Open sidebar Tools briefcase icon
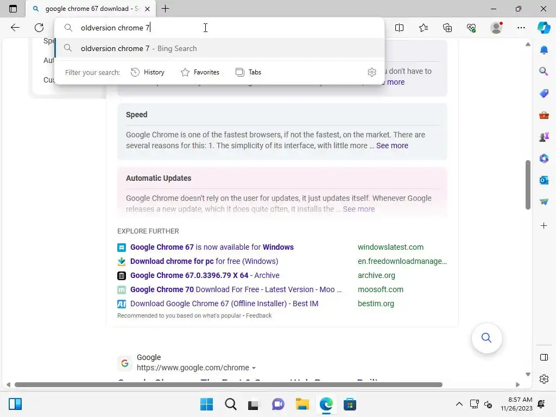 (544, 115)
